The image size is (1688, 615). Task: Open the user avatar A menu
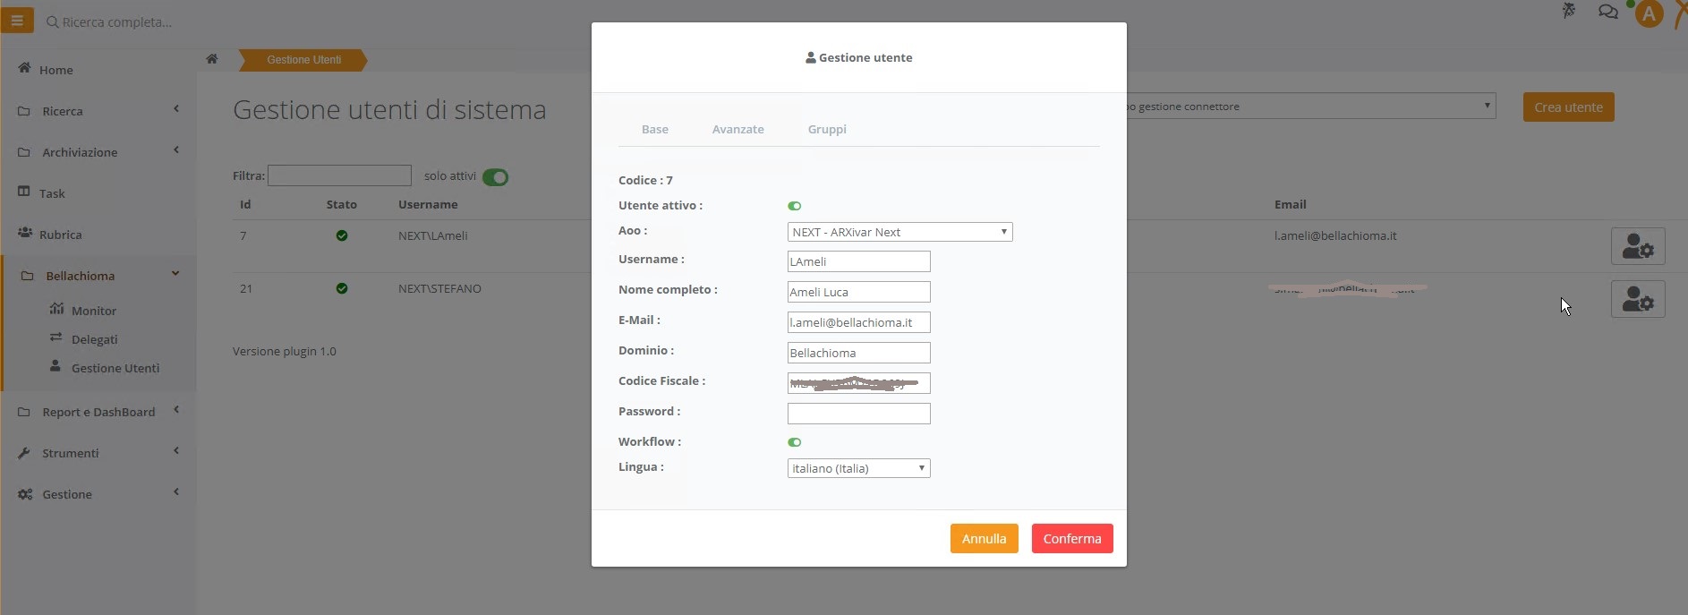click(x=1649, y=13)
